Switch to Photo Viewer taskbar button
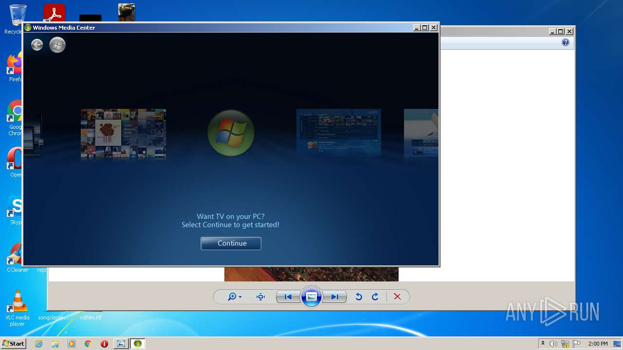The width and height of the screenshot is (623, 350). coord(120,344)
